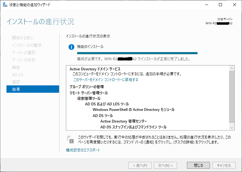
Task: Minimize the wizard window
Action: 207,5
